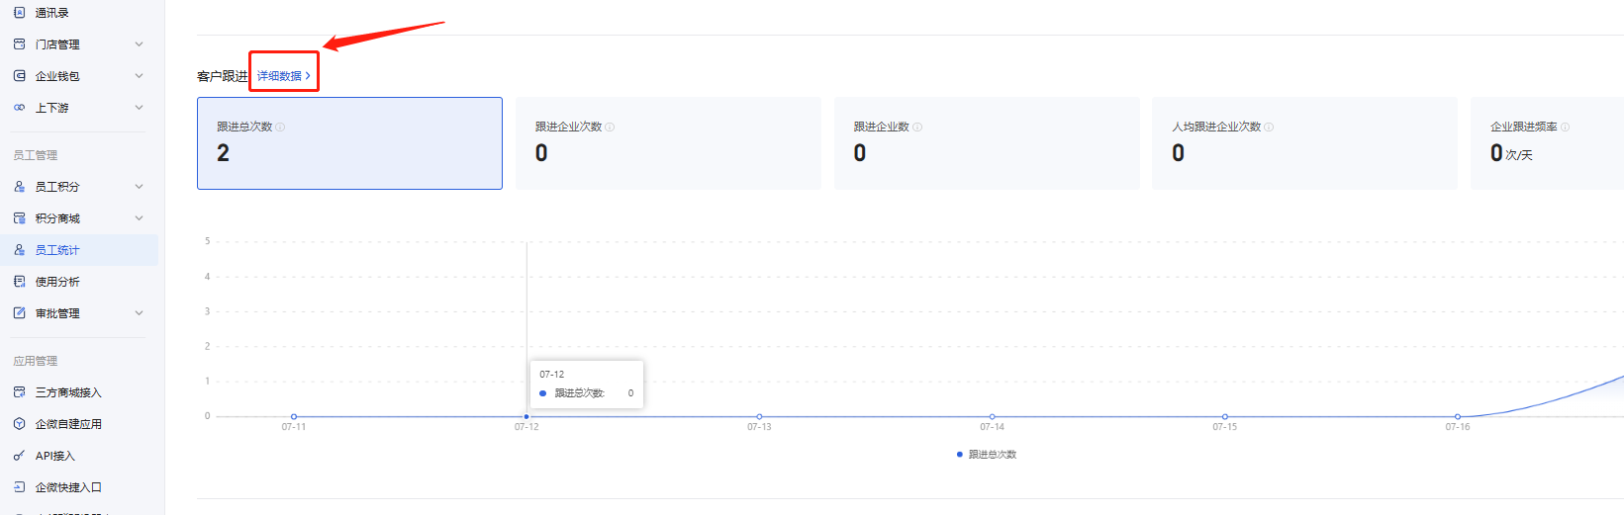Expand the 积分商城 menu chevron
Image resolution: width=1624 pixels, height=515 pixels.
point(139,218)
